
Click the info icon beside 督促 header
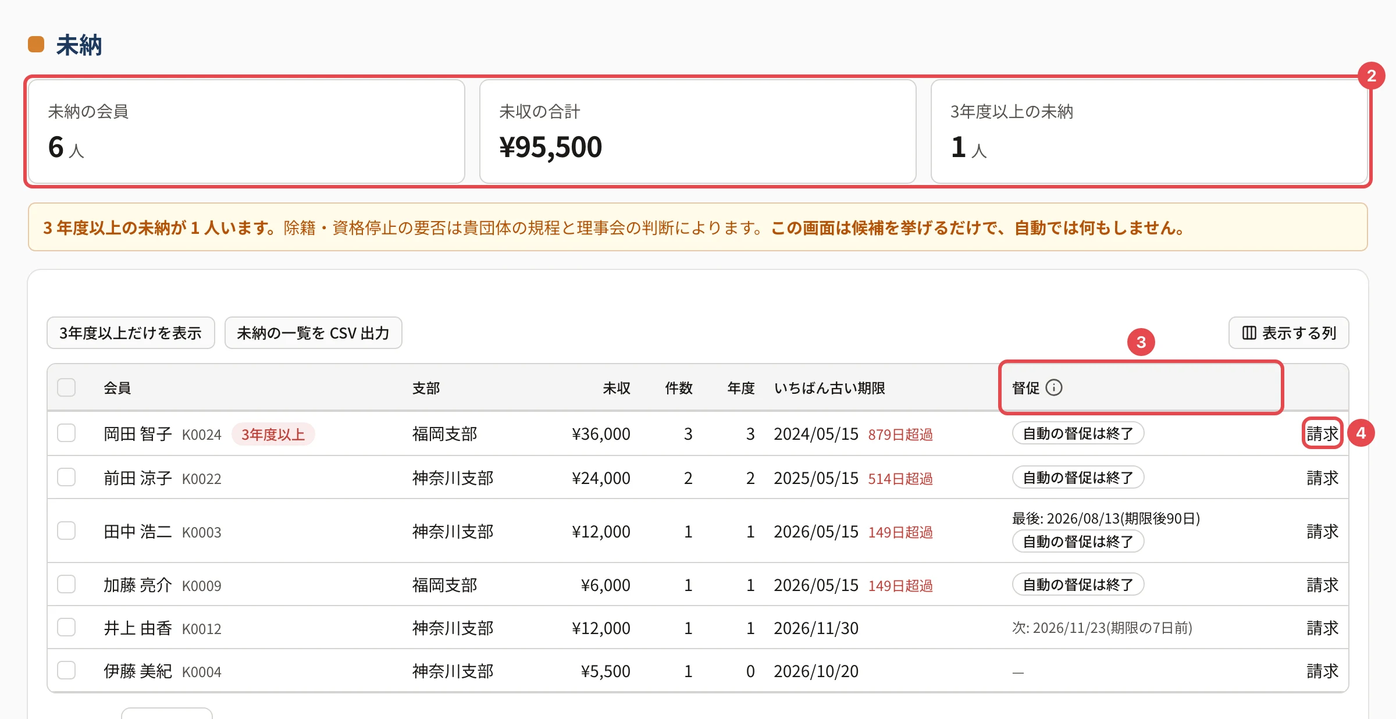pyautogui.click(x=1053, y=387)
